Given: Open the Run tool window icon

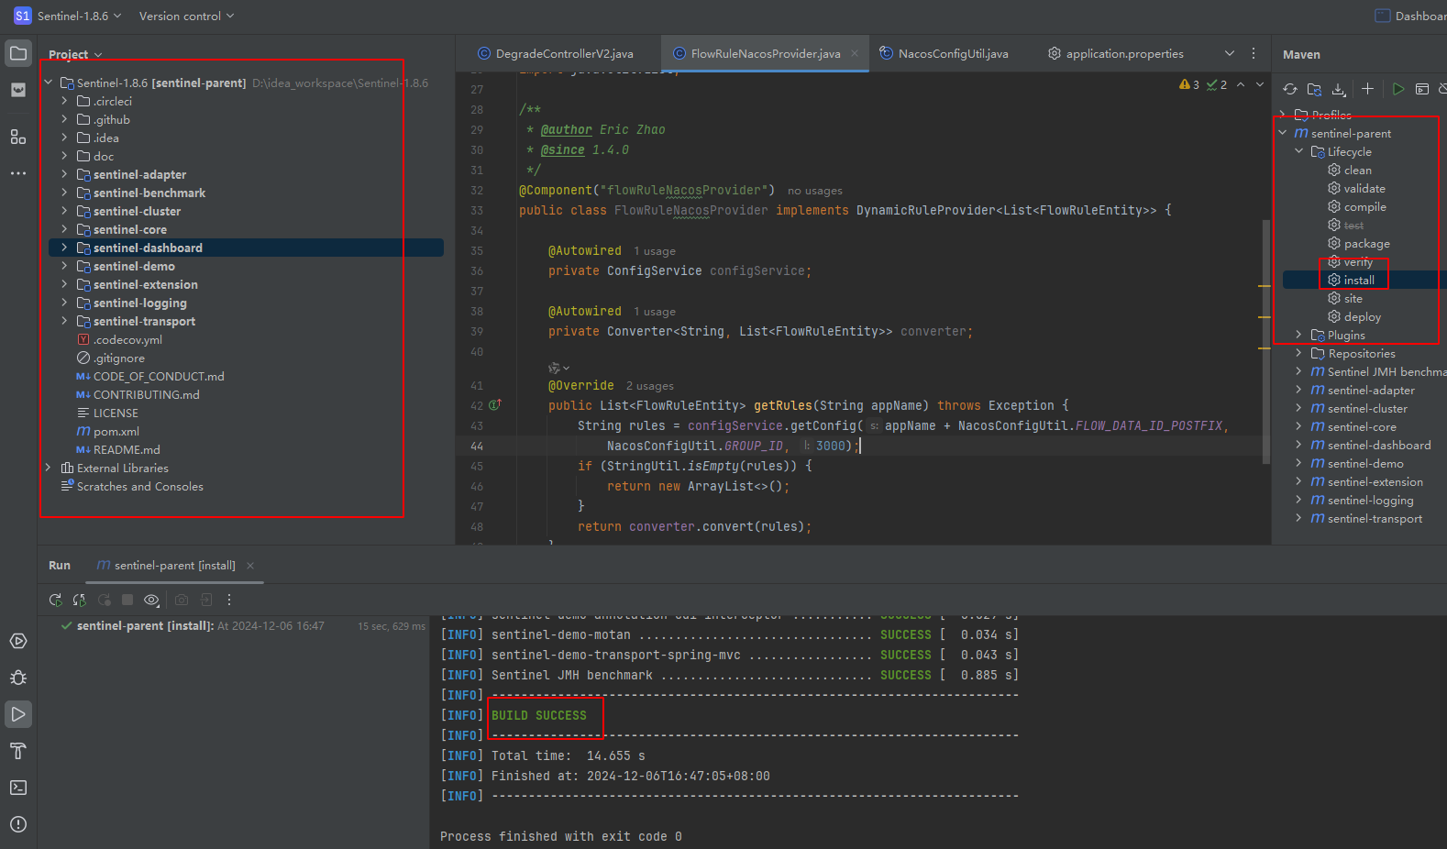Looking at the screenshot, I should (x=18, y=714).
